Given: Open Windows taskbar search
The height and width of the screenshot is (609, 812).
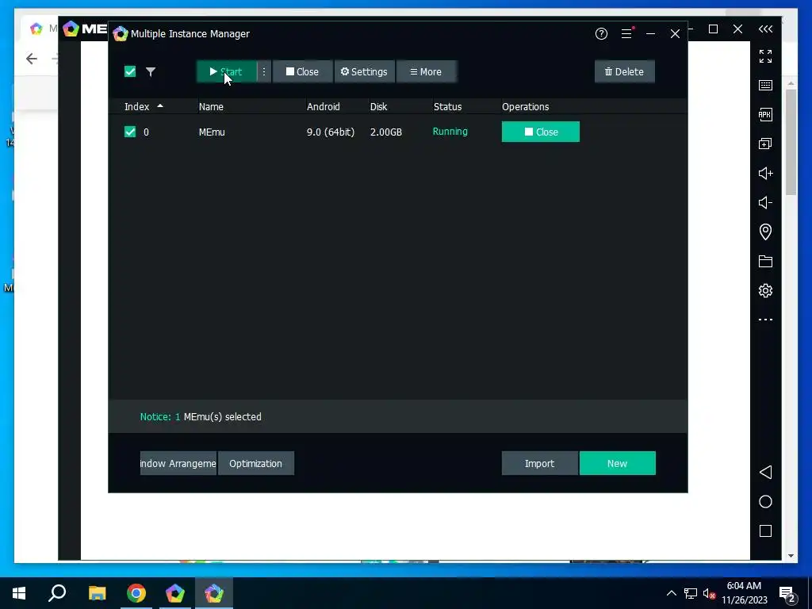Looking at the screenshot, I should 57,593.
